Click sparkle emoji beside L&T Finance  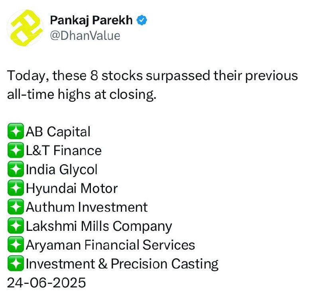[16, 150]
